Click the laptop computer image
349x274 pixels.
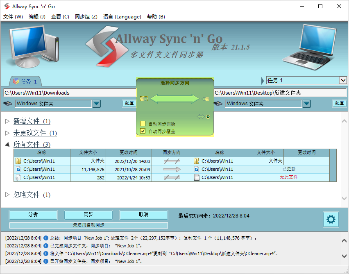click(x=309, y=47)
